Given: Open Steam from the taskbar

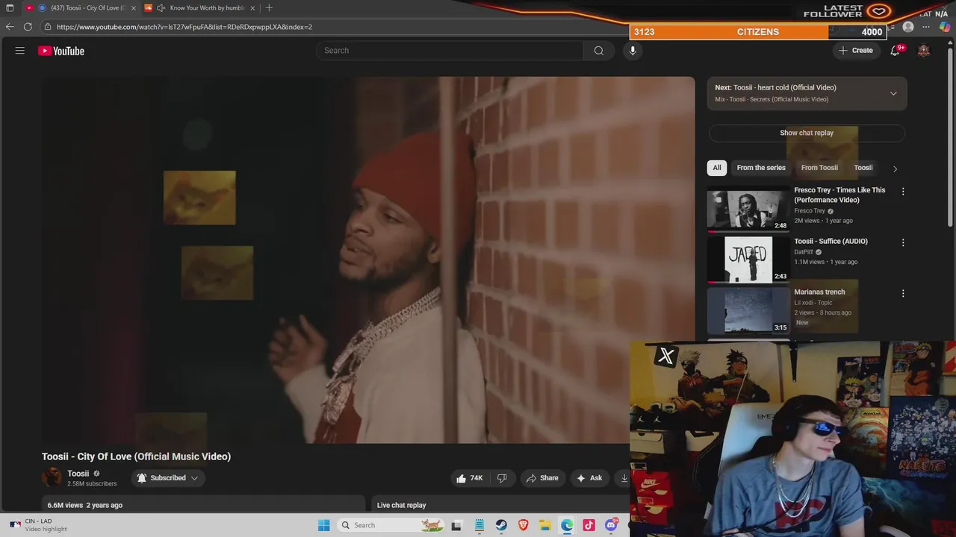Looking at the screenshot, I should click(501, 525).
